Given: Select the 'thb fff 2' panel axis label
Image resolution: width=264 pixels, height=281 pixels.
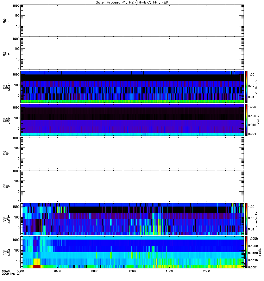Looking at the screenshot, I should pyautogui.click(x=6, y=54).
